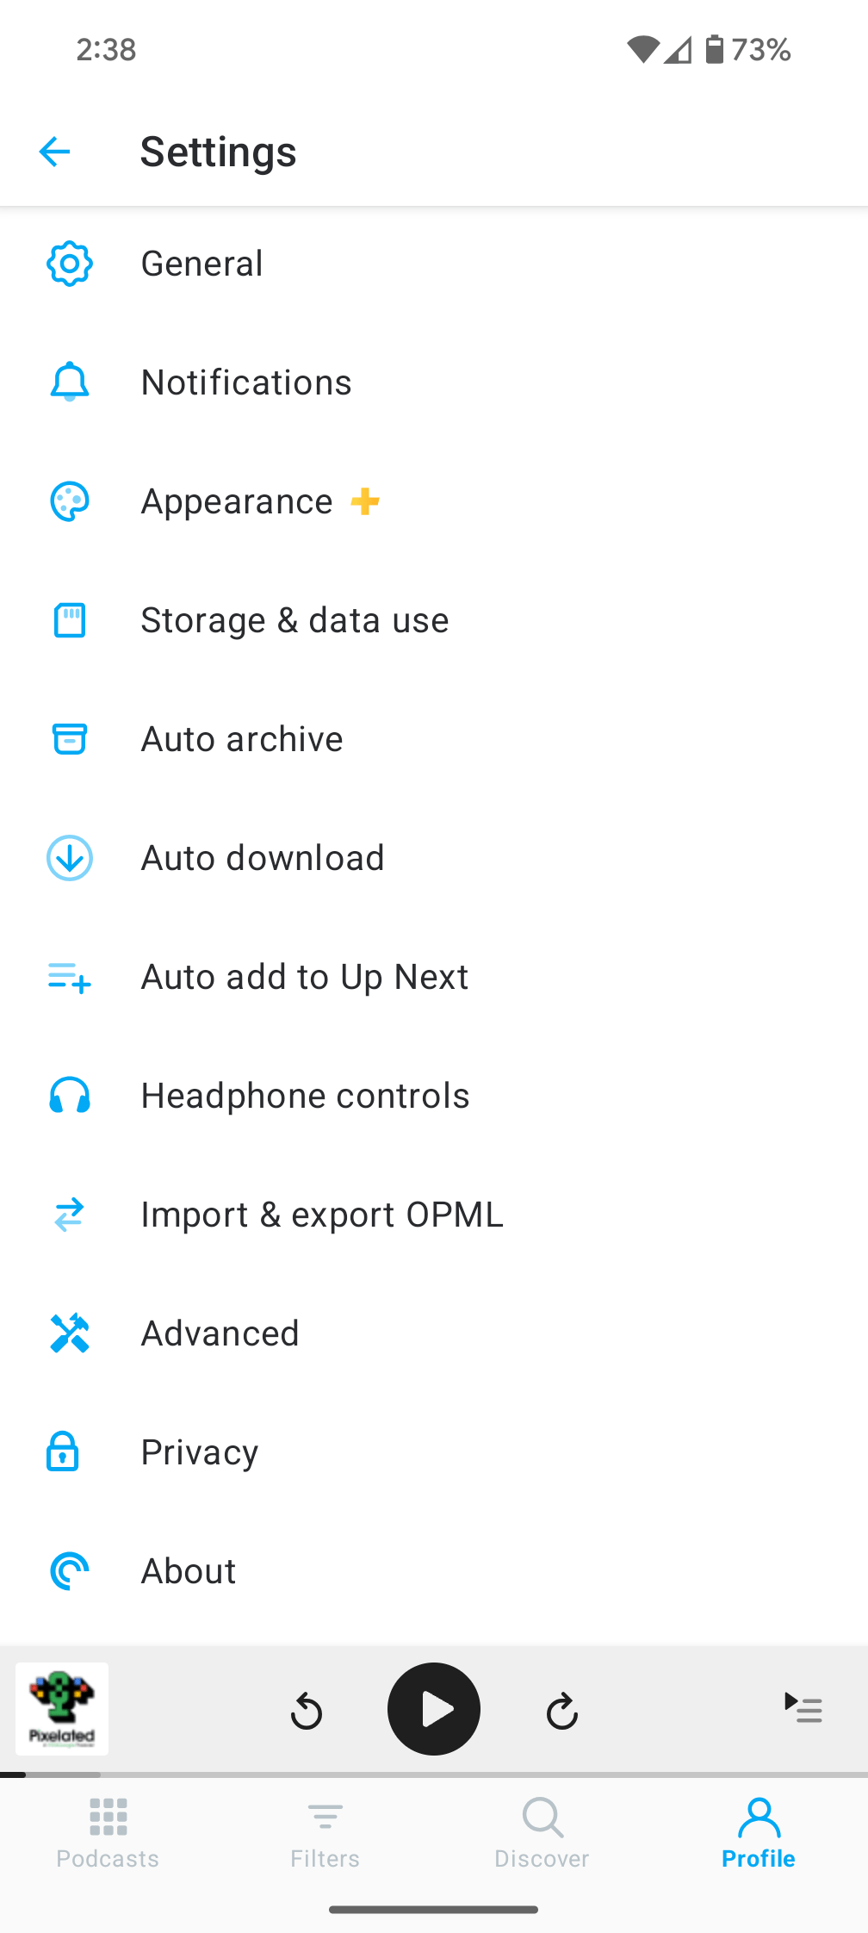The image size is (868, 1933).
Task: Tap the Appearance palette icon
Action: (x=69, y=501)
